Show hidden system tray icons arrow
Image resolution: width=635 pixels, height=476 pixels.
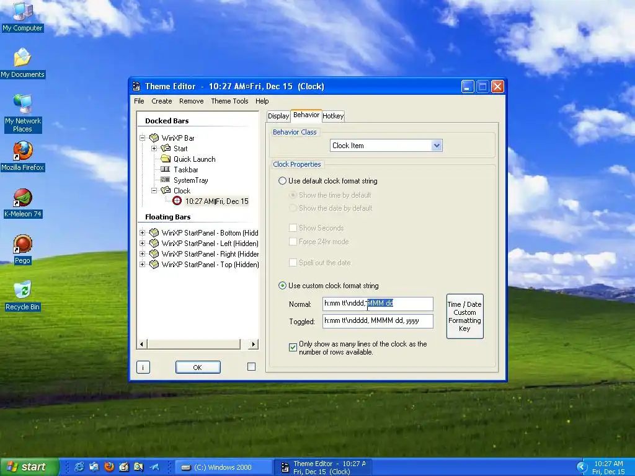click(x=582, y=467)
